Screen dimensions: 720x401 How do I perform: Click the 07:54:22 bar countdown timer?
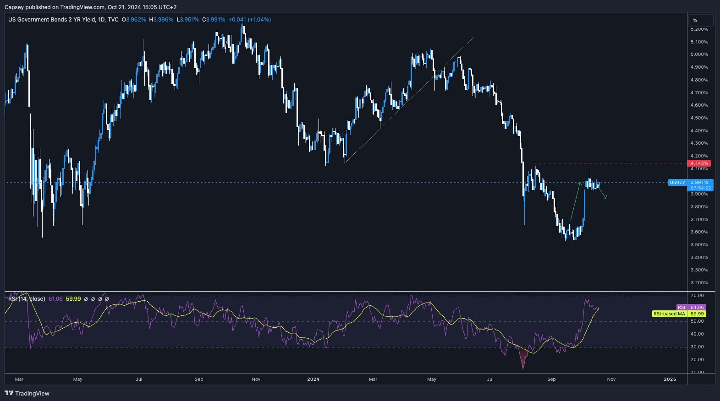click(x=701, y=188)
